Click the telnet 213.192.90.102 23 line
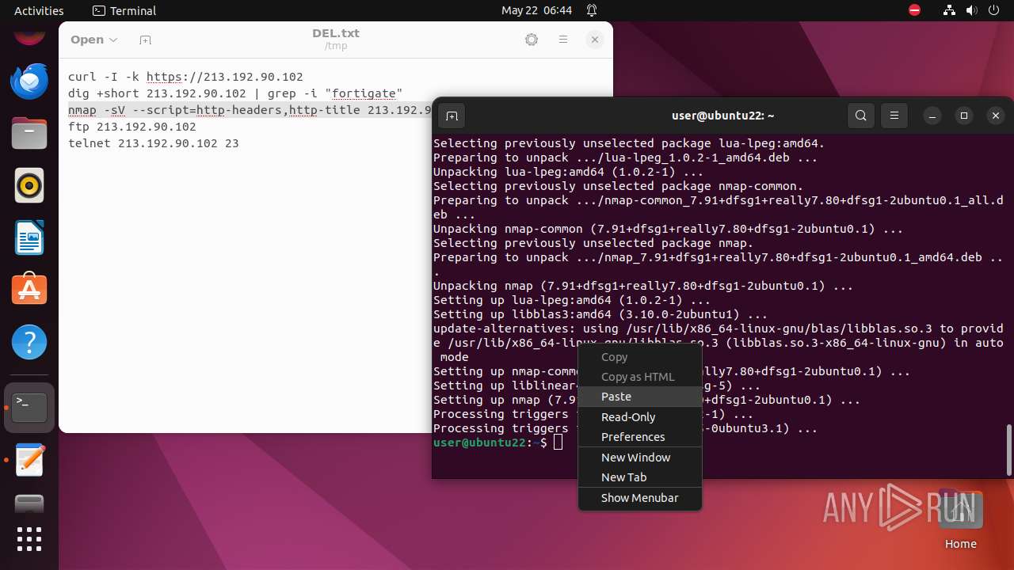The image size is (1014, 570). click(x=153, y=143)
